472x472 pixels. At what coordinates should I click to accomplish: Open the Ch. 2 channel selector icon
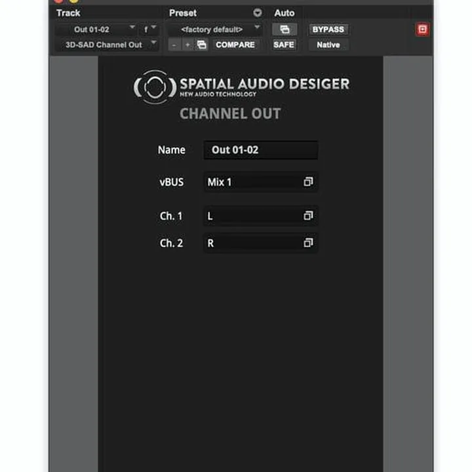[308, 243]
